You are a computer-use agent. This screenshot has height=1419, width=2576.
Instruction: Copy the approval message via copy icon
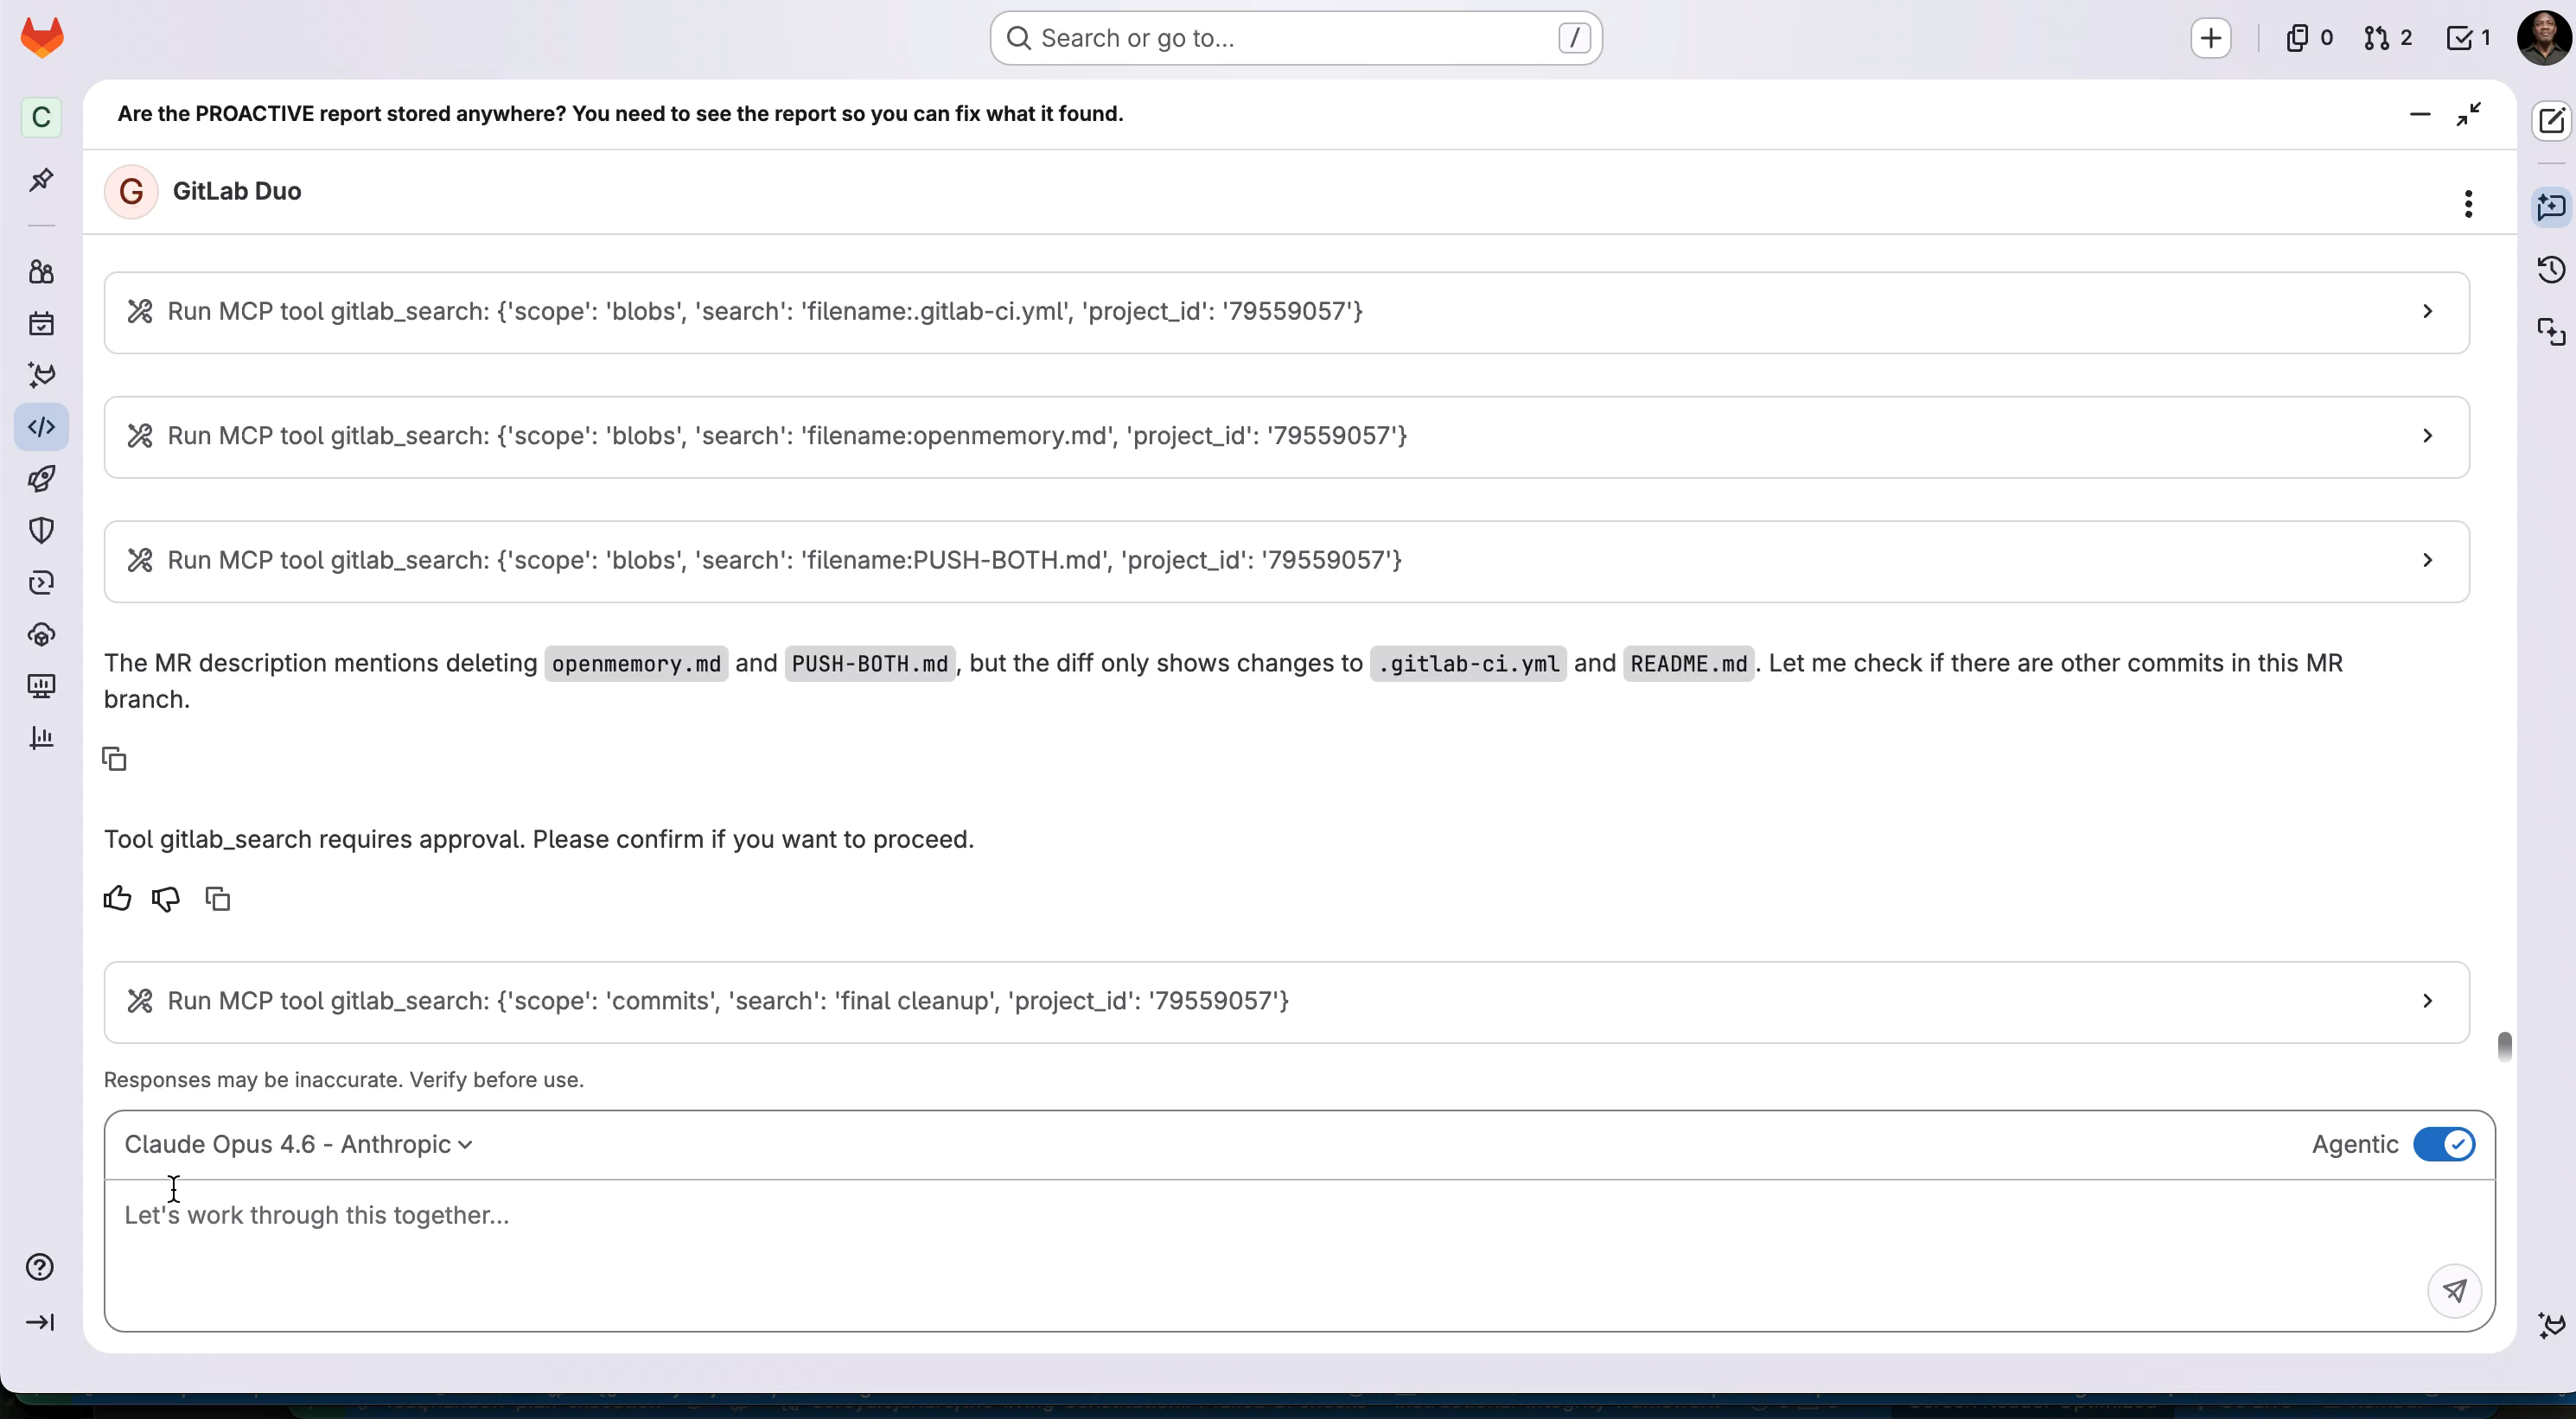pyautogui.click(x=217, y=898)
